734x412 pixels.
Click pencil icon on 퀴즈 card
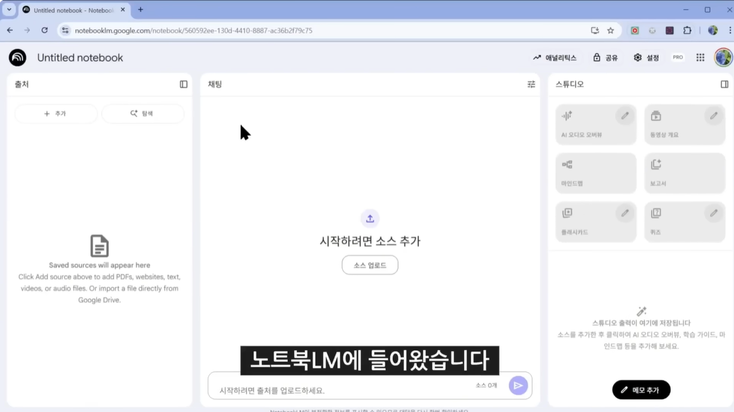point(713,213)
